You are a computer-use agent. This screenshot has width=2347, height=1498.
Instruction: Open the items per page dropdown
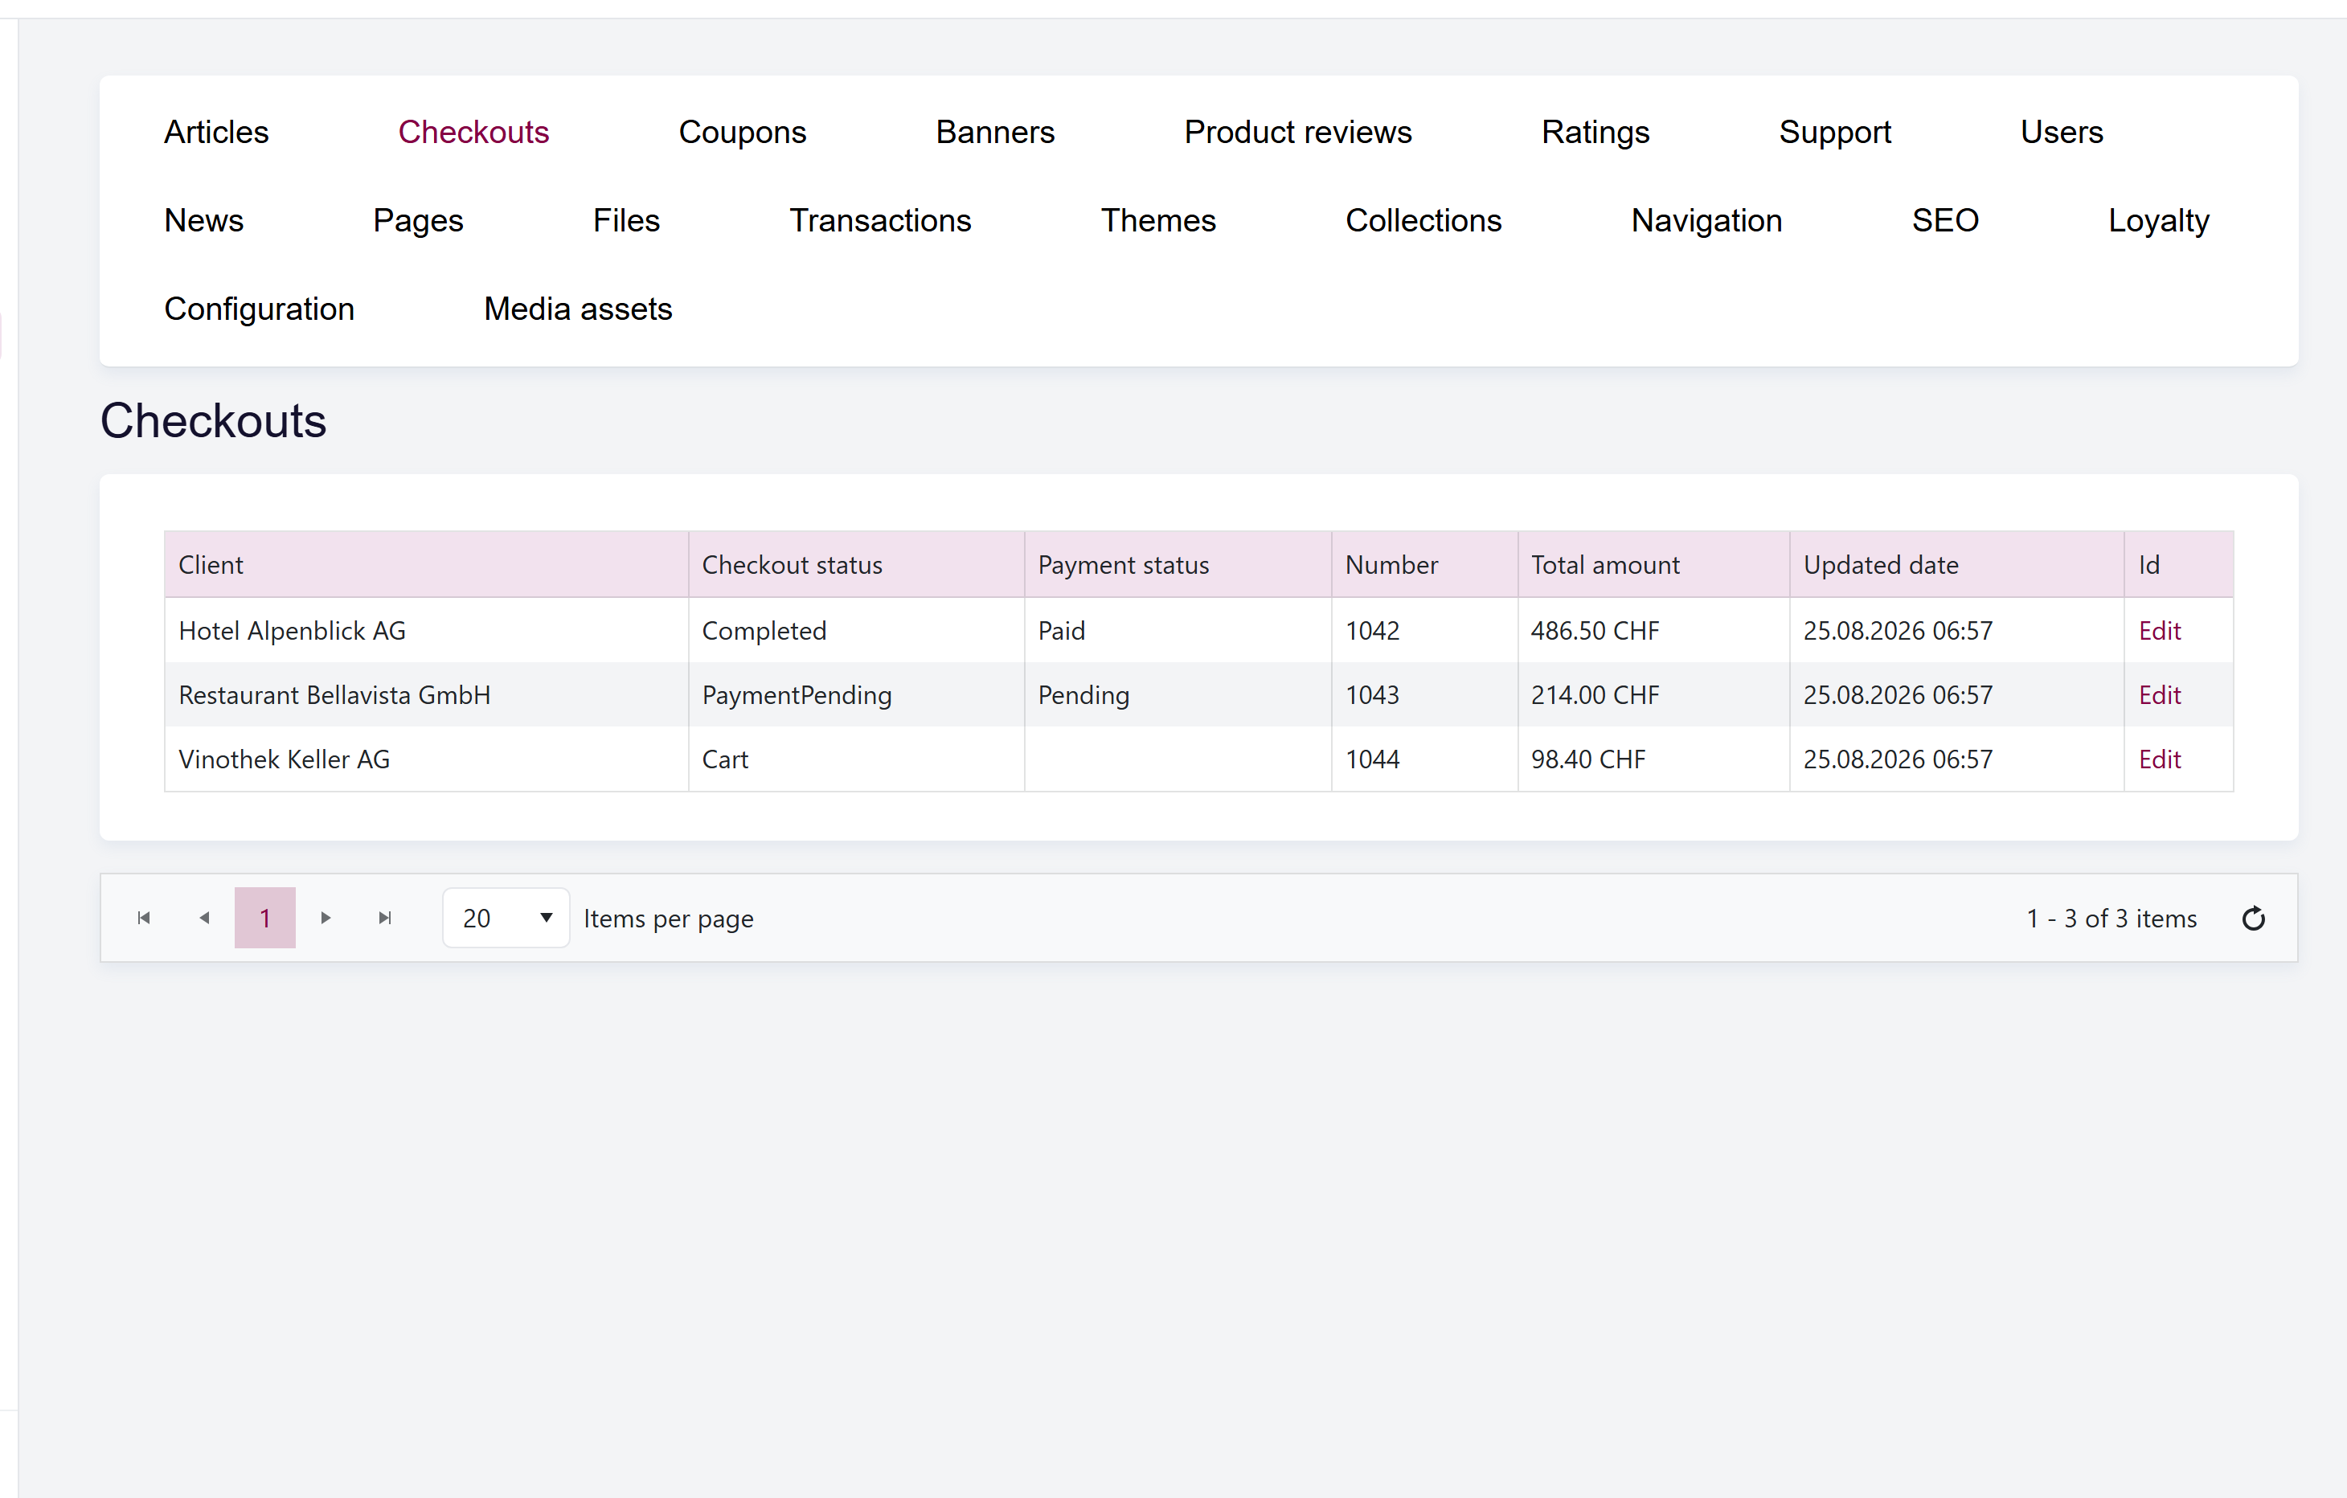[506, 918]
